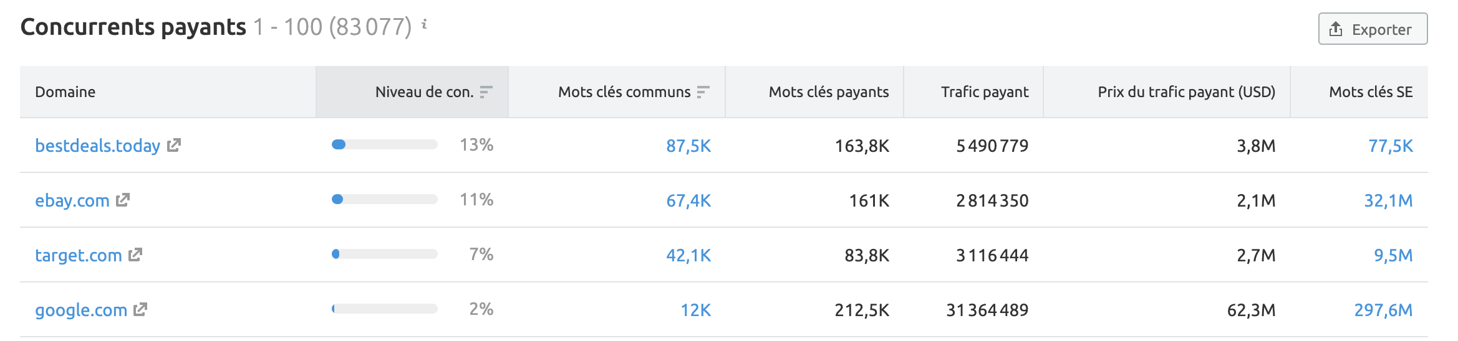Screen dimensions: 1458x341
Task: Open the bestdeals.today domain link
Action: click(97, 146)
